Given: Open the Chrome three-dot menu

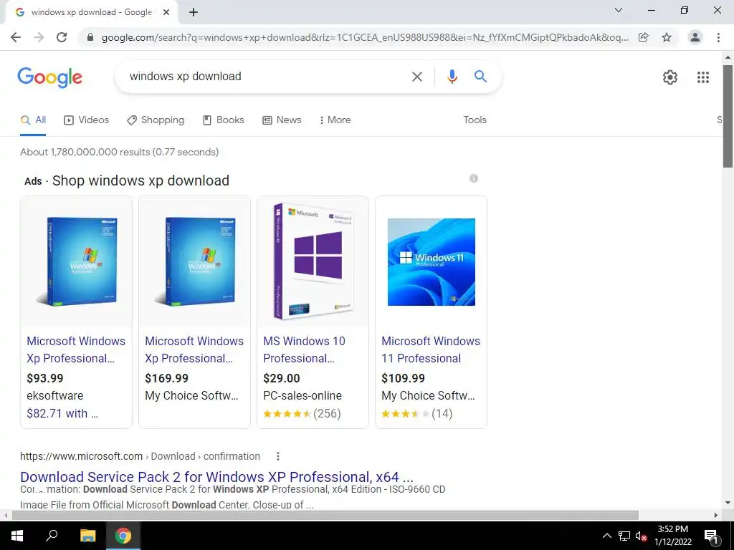Looking at the screenshot, I should pos(718,37).
